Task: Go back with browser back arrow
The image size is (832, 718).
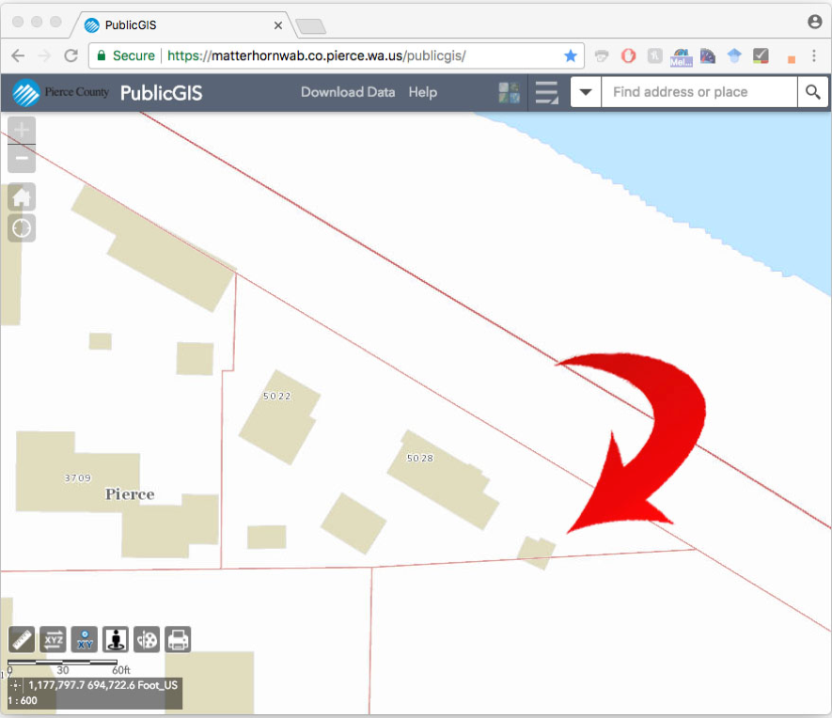Action: coord(18,55)
